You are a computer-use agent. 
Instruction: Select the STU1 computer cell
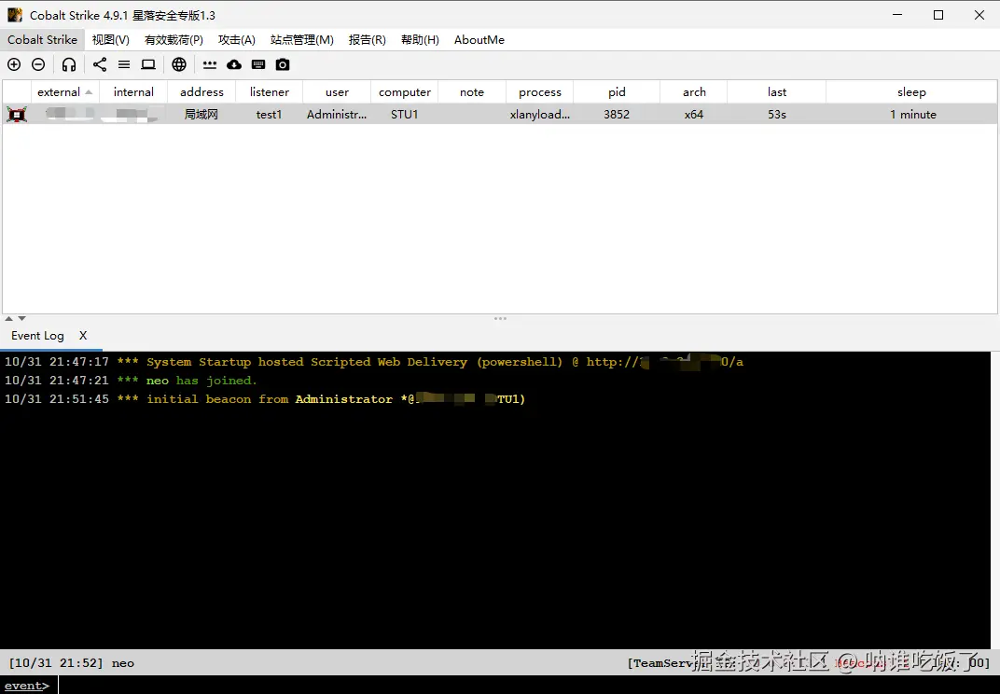(x=404, y=114)
